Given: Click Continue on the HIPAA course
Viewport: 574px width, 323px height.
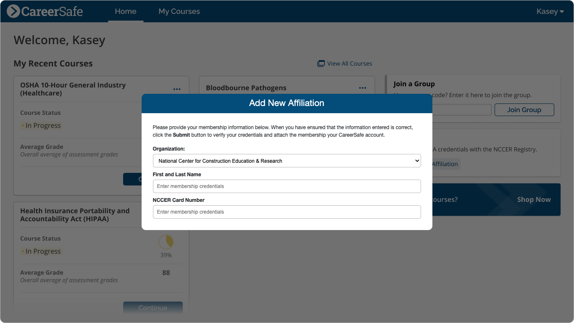Looking at the screenshot, I should coord(153,307).
